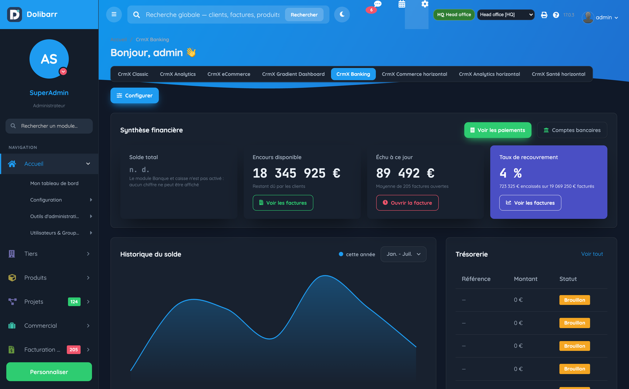Switch to CrmX Classic tab

pyautogui.click(x=133, y=74)
